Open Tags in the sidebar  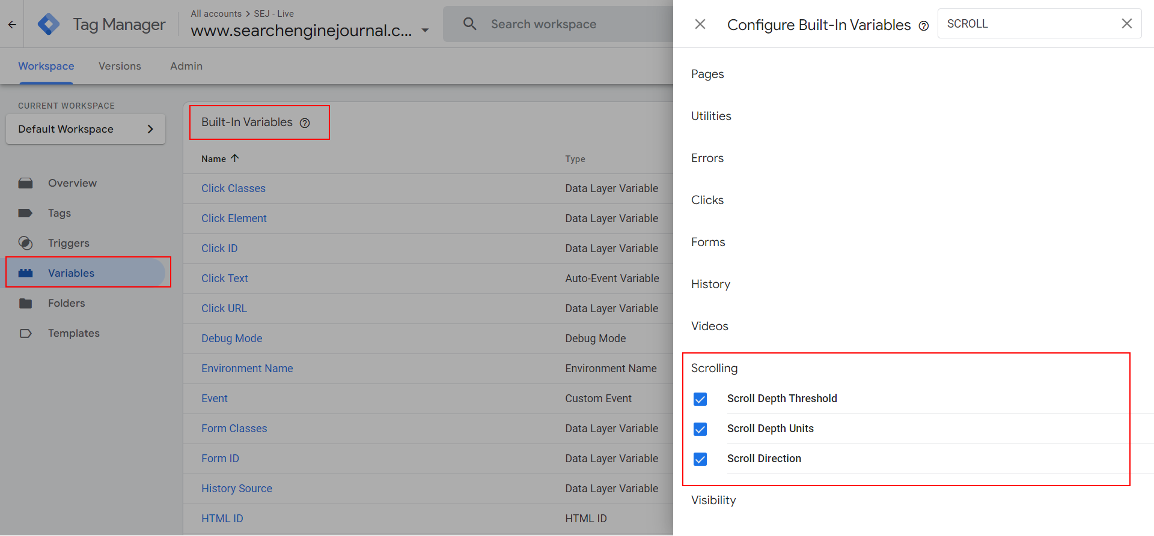coord(60,213)
